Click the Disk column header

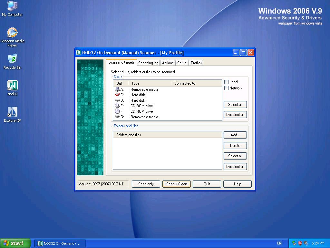pos(121,83)
